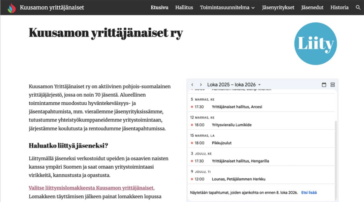Navigate to Jäsenyritykset

click(x=278, y=7)
